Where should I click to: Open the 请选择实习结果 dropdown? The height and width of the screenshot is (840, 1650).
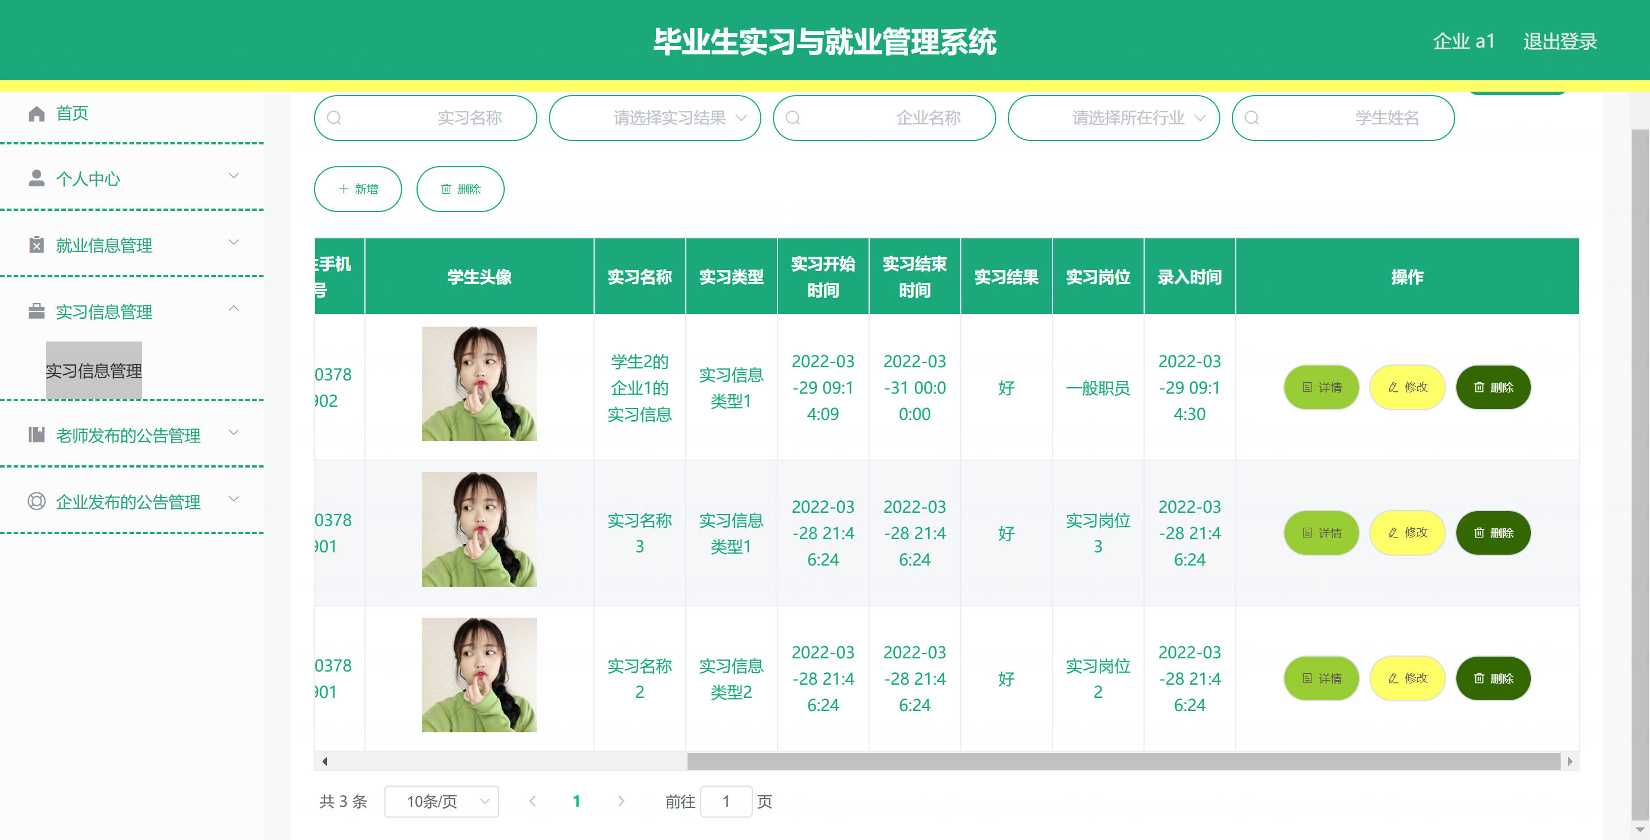pyautogui.click(x=655, y=118)
